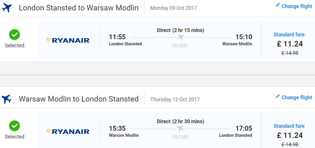Image resolution: width=315 pixels, height=148 pixels.
Task: Toggle the green Selected checkmark for return flight
Action: tap(14, 126)
